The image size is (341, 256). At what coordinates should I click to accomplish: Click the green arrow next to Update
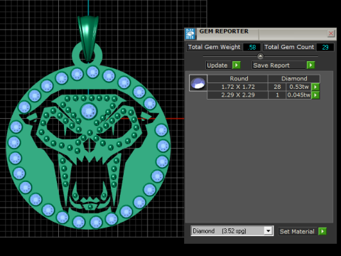[x=237, y=65]
